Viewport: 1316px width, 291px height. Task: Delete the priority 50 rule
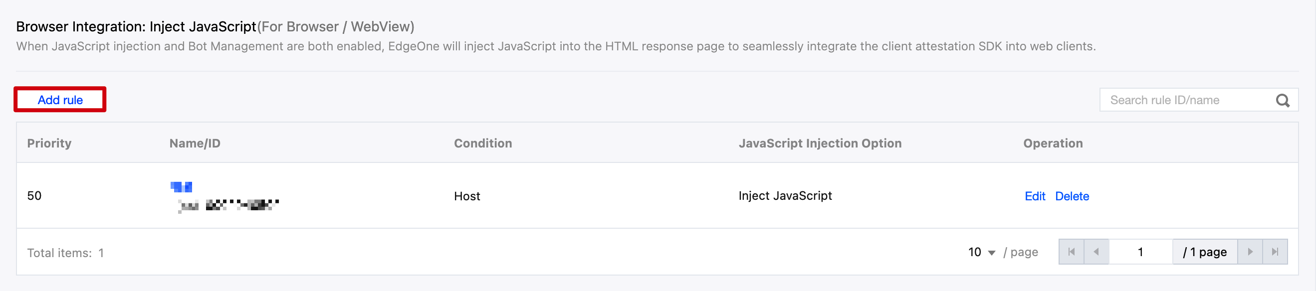(1072, 196)
